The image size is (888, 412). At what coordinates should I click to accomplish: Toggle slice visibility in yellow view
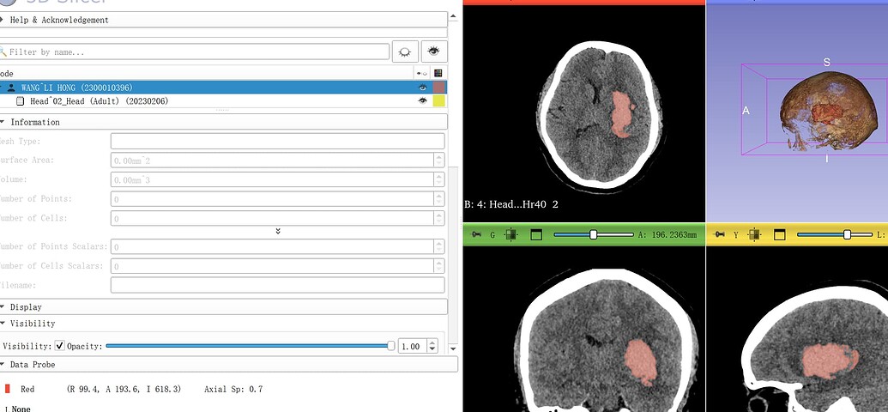click(x=754, y=234)
